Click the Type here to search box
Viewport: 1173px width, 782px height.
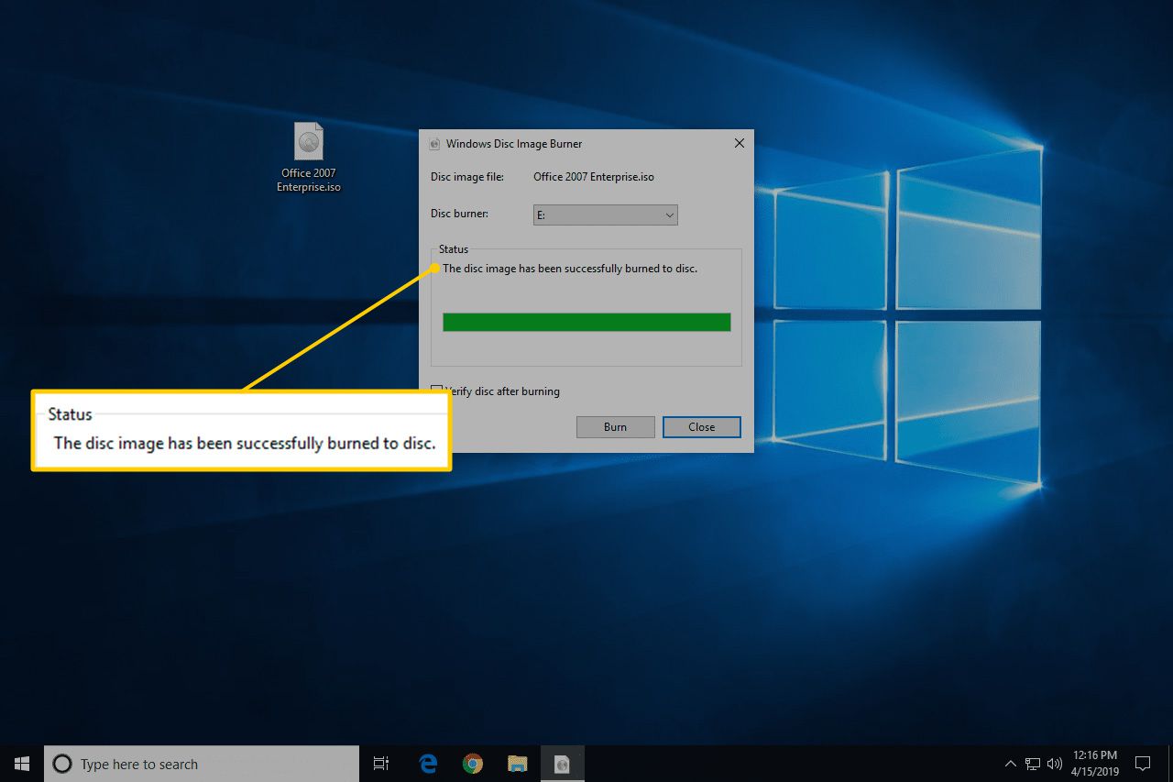pyautogui.click(x=202, y=764)
